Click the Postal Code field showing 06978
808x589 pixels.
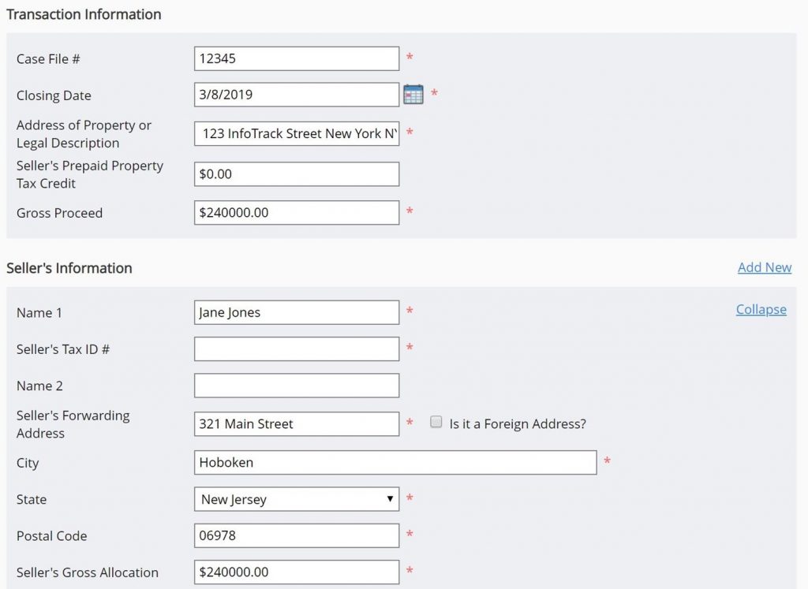296,535
